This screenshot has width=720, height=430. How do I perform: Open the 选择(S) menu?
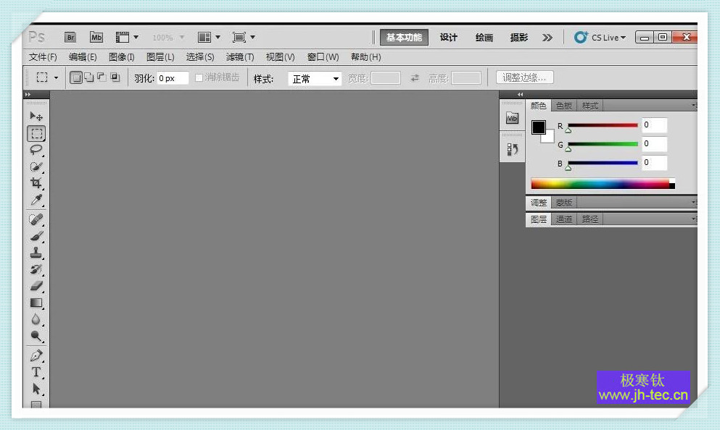200,57
